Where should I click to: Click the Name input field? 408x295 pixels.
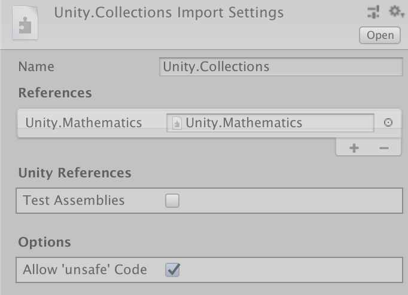click(281, 66)
